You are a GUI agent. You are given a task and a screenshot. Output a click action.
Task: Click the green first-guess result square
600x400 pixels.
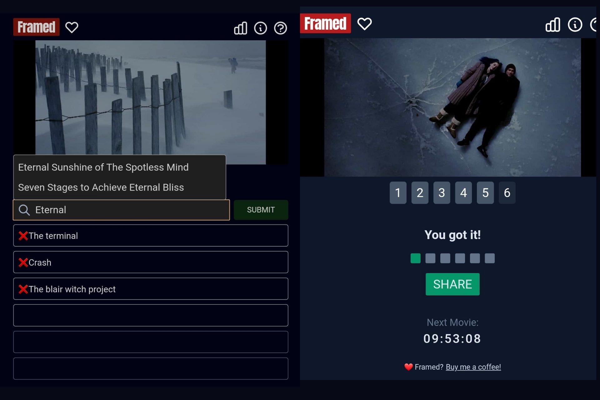415,258
